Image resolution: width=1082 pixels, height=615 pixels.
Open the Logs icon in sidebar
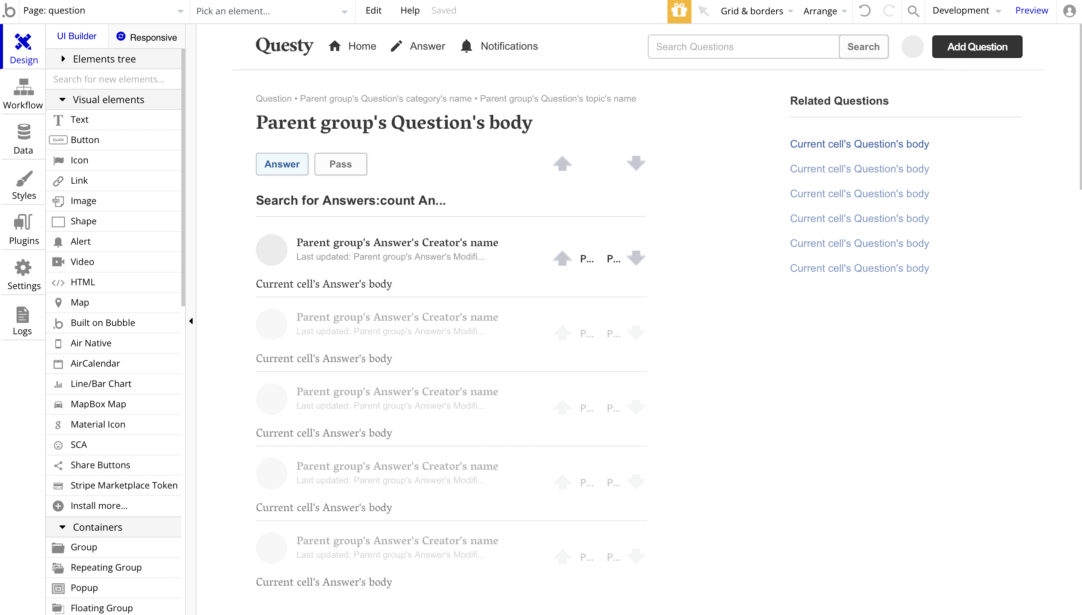tap(22, 321)
